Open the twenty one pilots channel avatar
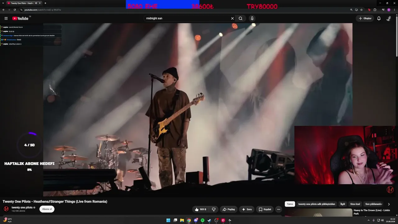Viewport: 398px width, 224px height. (6, 209)
